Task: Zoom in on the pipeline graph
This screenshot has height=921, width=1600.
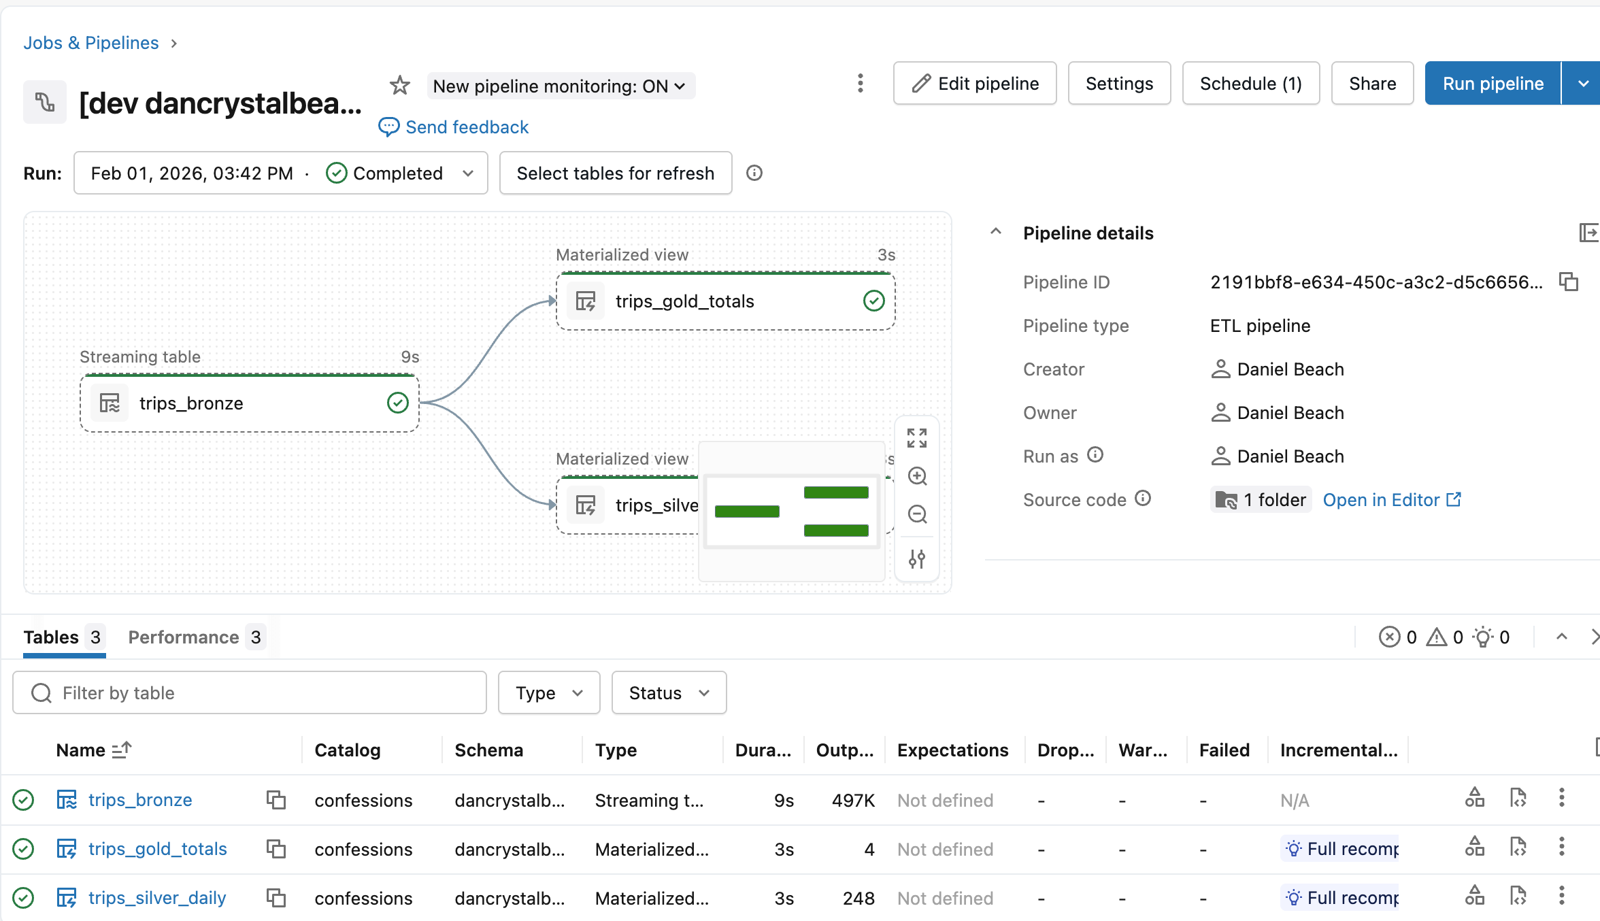Action: [917, 476]
